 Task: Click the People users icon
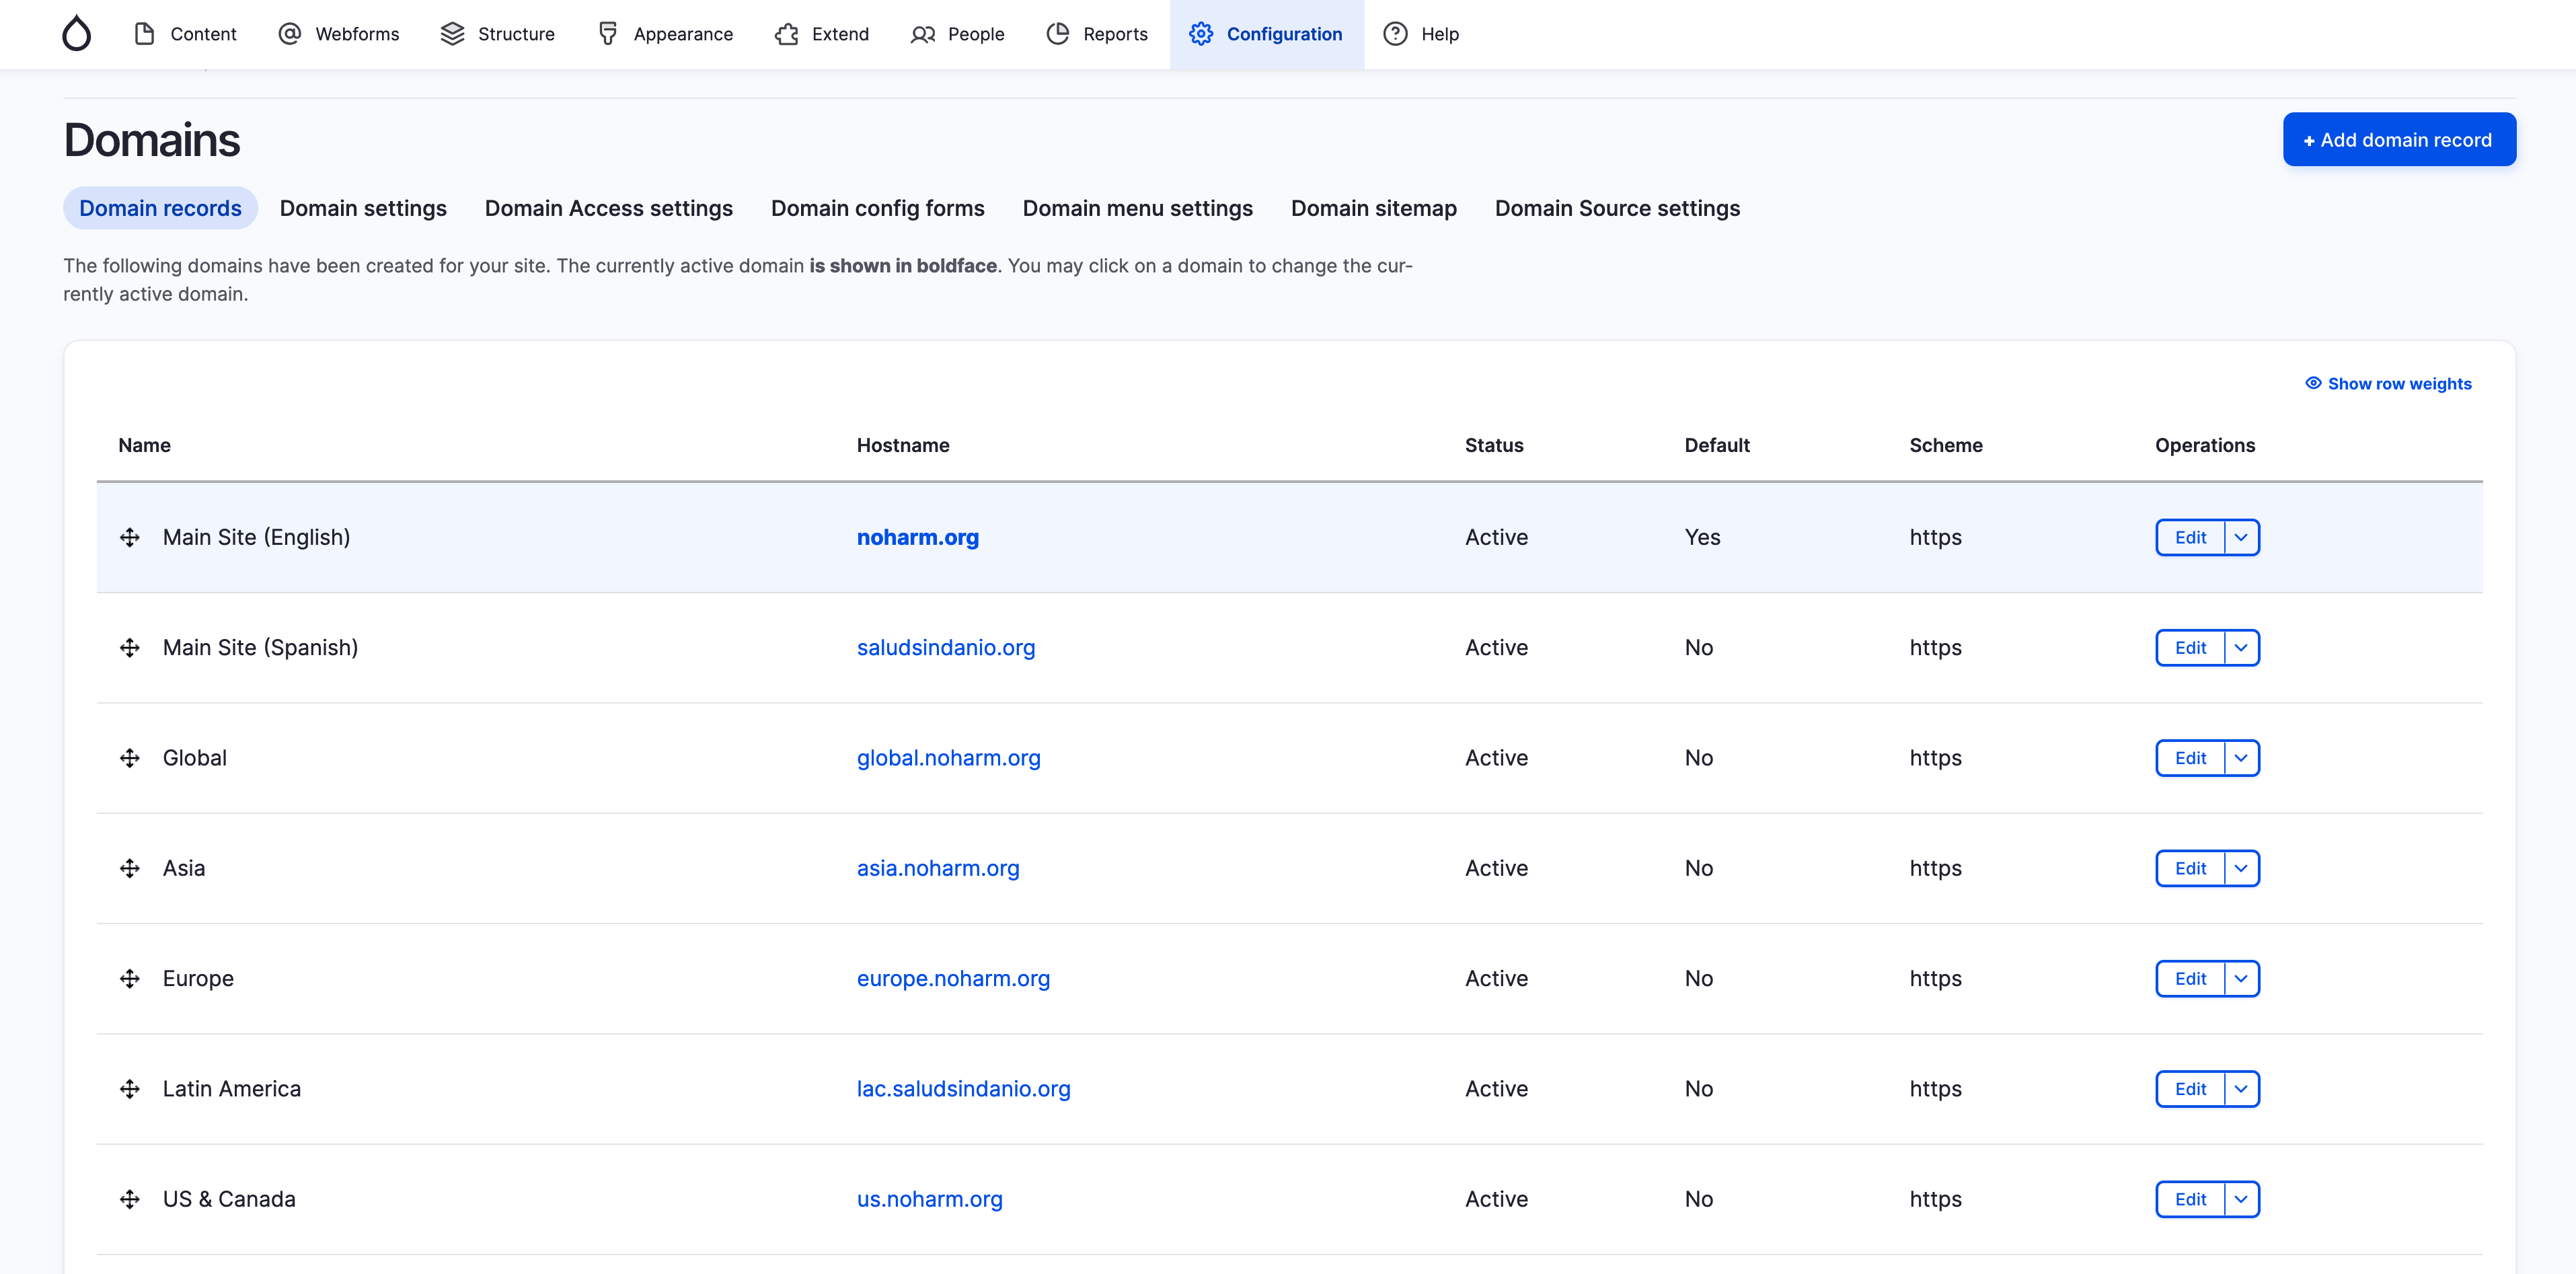[x=923, y=34]
